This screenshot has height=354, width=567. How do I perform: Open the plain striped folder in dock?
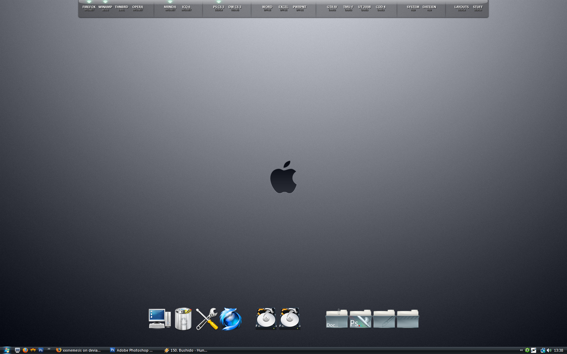click(x=408, y=319)
